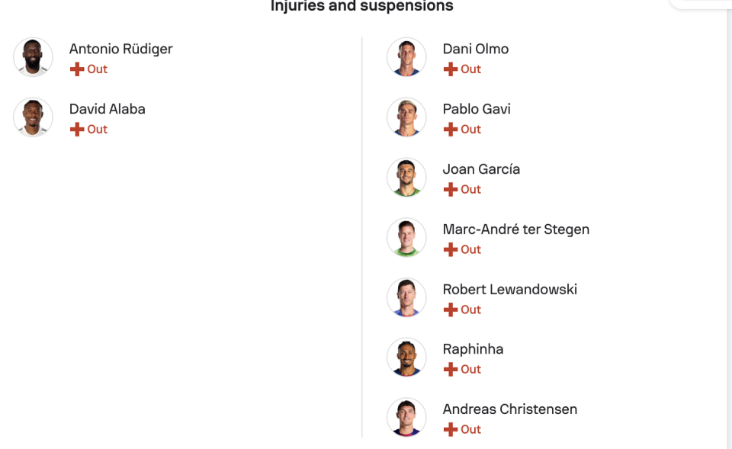Screen dimensions: 732x449
Task: Click the Joan García name
Action: (481, 169)
